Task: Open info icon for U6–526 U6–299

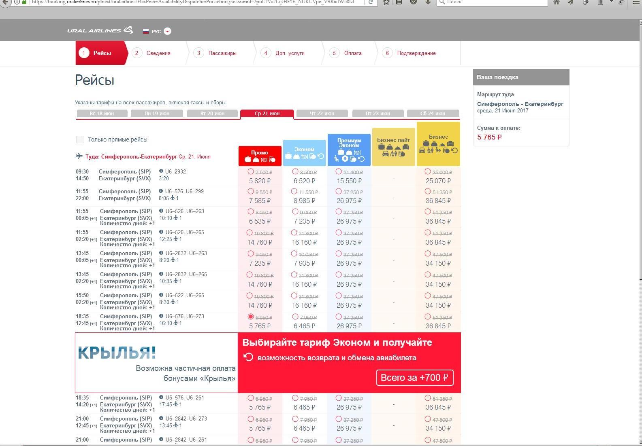Action: [161, 191]
